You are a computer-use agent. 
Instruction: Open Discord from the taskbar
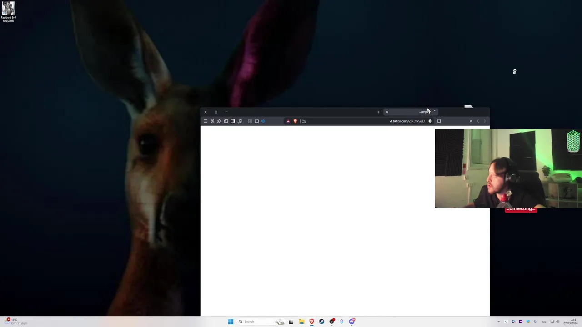pyautogui.click(x=351, y=322)
